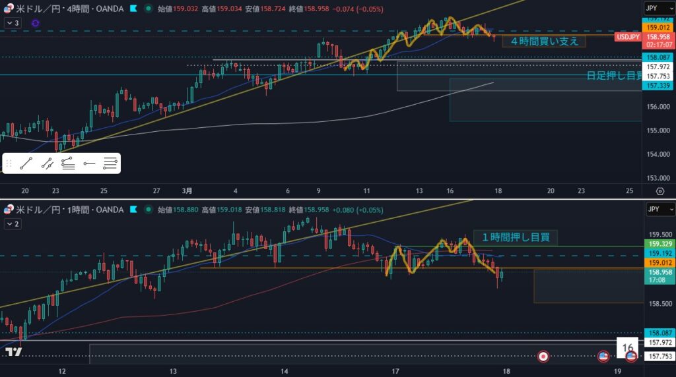Image resolution: width=676 pixels, height=377 pixels.
Task: Click the purple indicator icon in upper chart
Action: click(35, 23)
